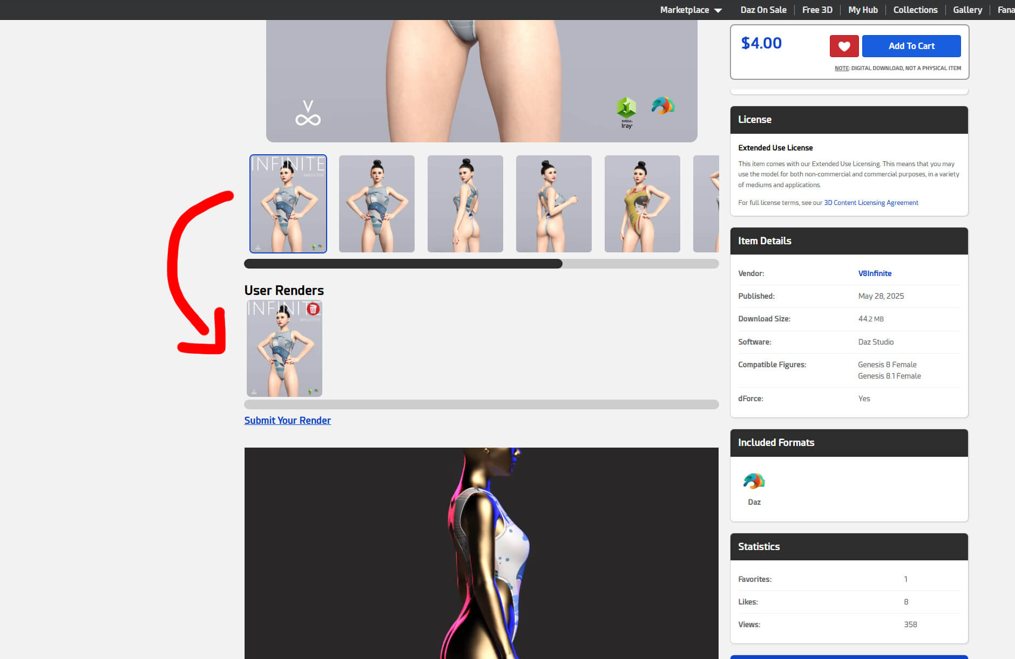Open the Marketplace dropdown menu

[x=691, y=10]
